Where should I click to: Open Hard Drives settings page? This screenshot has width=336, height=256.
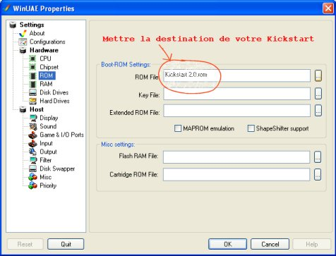point(54,101)
